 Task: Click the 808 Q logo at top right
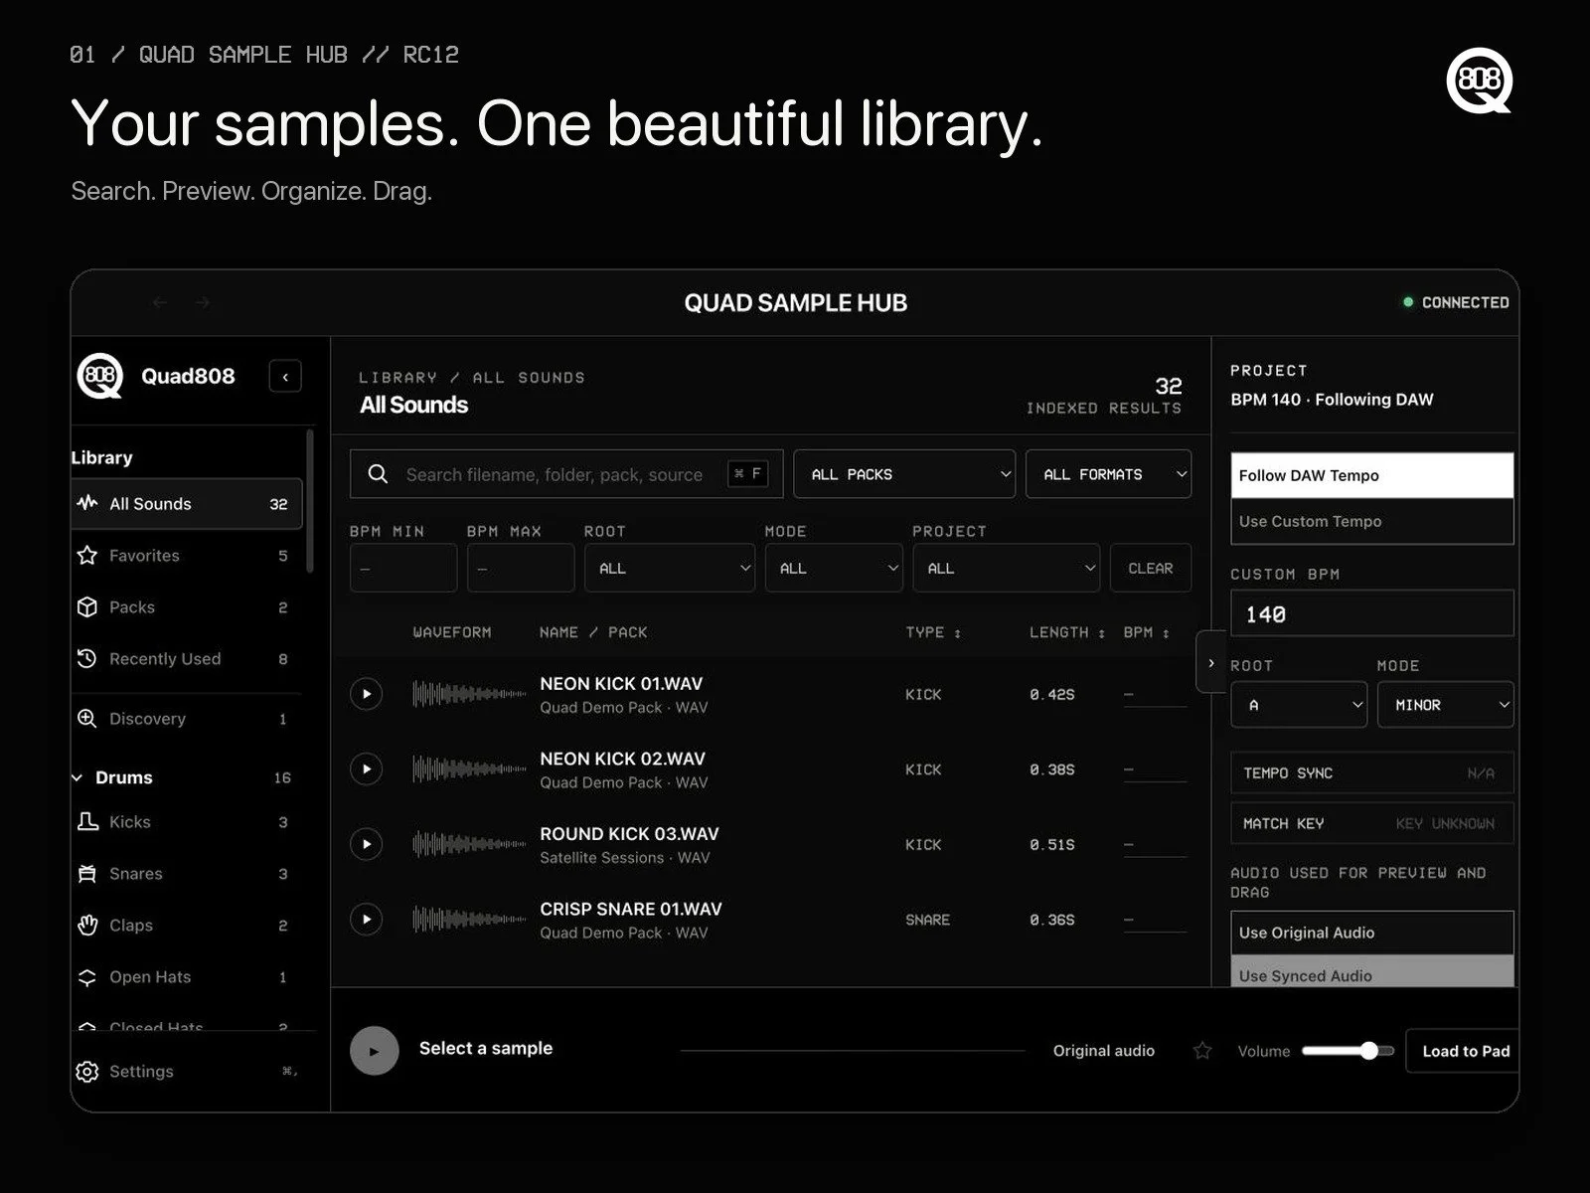coord(1480,80)
